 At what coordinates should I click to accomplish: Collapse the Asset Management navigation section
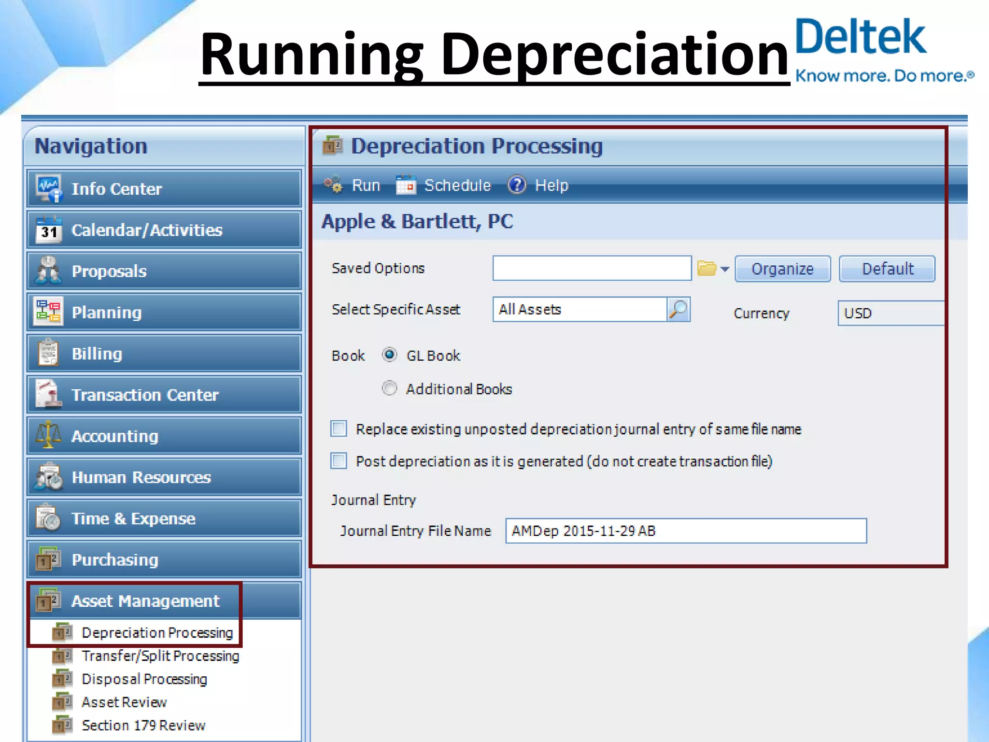pos(164,601)
